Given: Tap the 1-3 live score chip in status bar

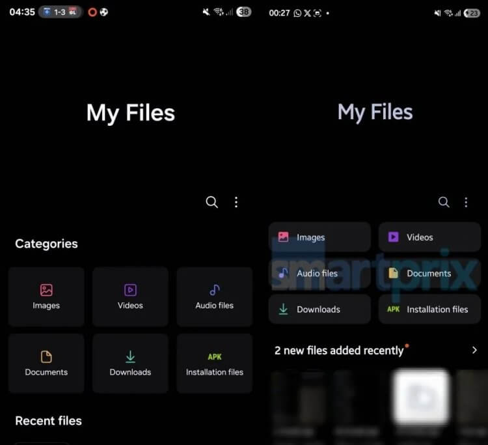Looking at the screenshot, I should coord(60,12).
